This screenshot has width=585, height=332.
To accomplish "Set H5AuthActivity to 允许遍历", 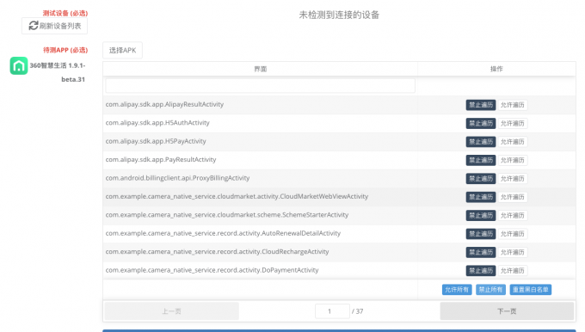I will [512, 123].
